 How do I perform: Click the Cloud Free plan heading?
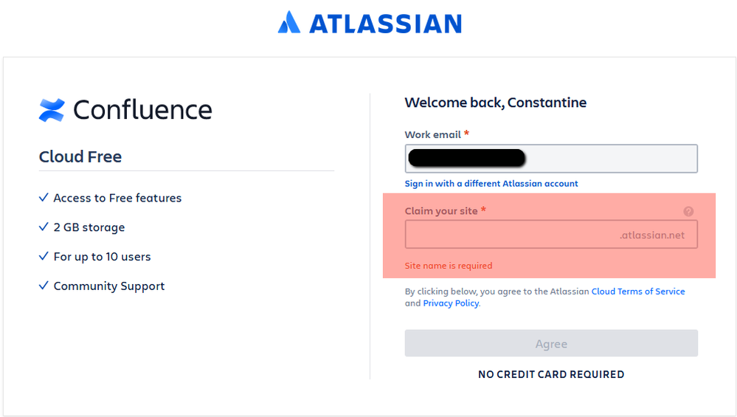80,156
